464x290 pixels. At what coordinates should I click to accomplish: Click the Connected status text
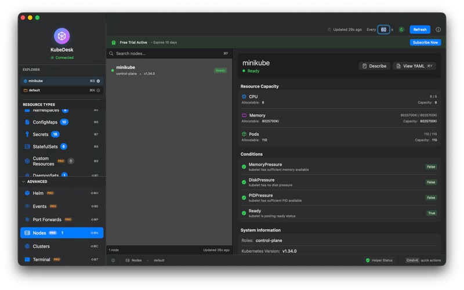click(x=64, y=57)
